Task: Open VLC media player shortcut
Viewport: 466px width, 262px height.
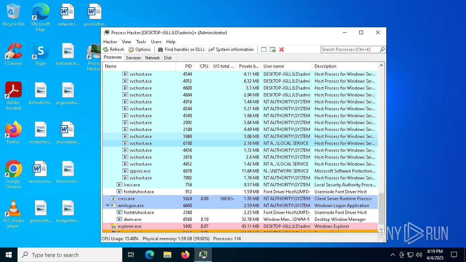Action: click(13, 214)
